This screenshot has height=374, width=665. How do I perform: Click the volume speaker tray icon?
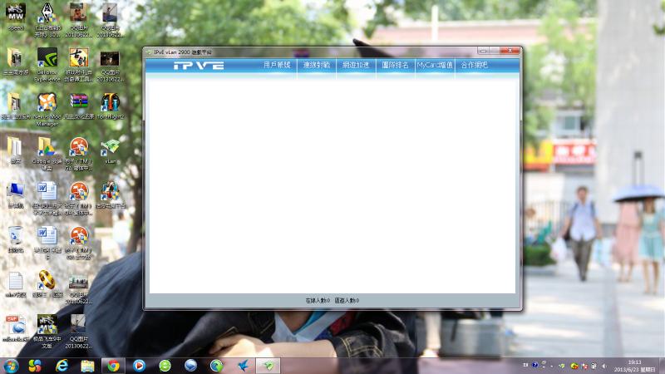[603, 366]
